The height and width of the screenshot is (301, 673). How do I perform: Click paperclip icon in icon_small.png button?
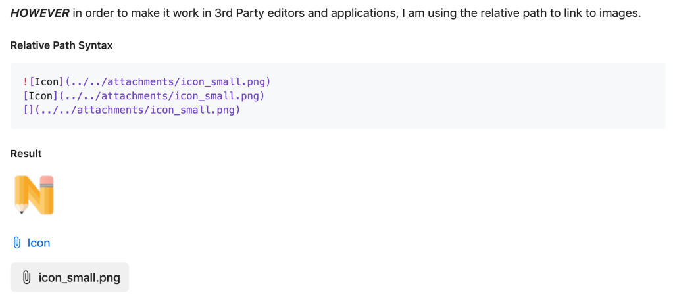(x=26, y=277)
